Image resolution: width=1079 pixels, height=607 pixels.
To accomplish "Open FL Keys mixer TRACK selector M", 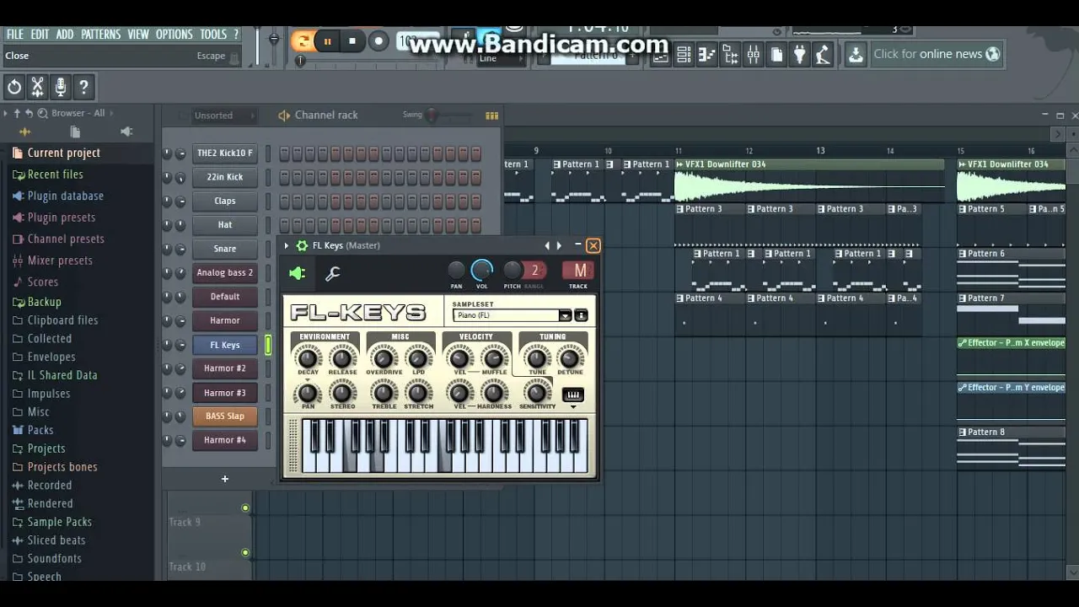I will pos(580,270).
